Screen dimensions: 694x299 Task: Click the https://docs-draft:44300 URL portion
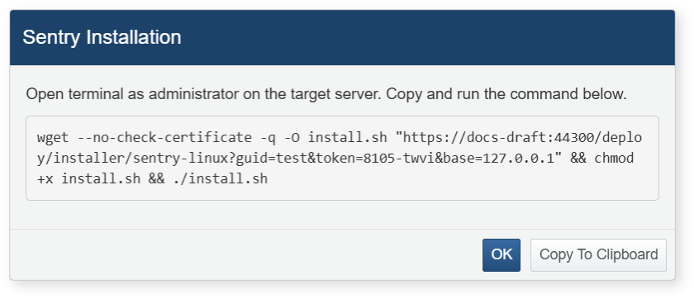497,138
